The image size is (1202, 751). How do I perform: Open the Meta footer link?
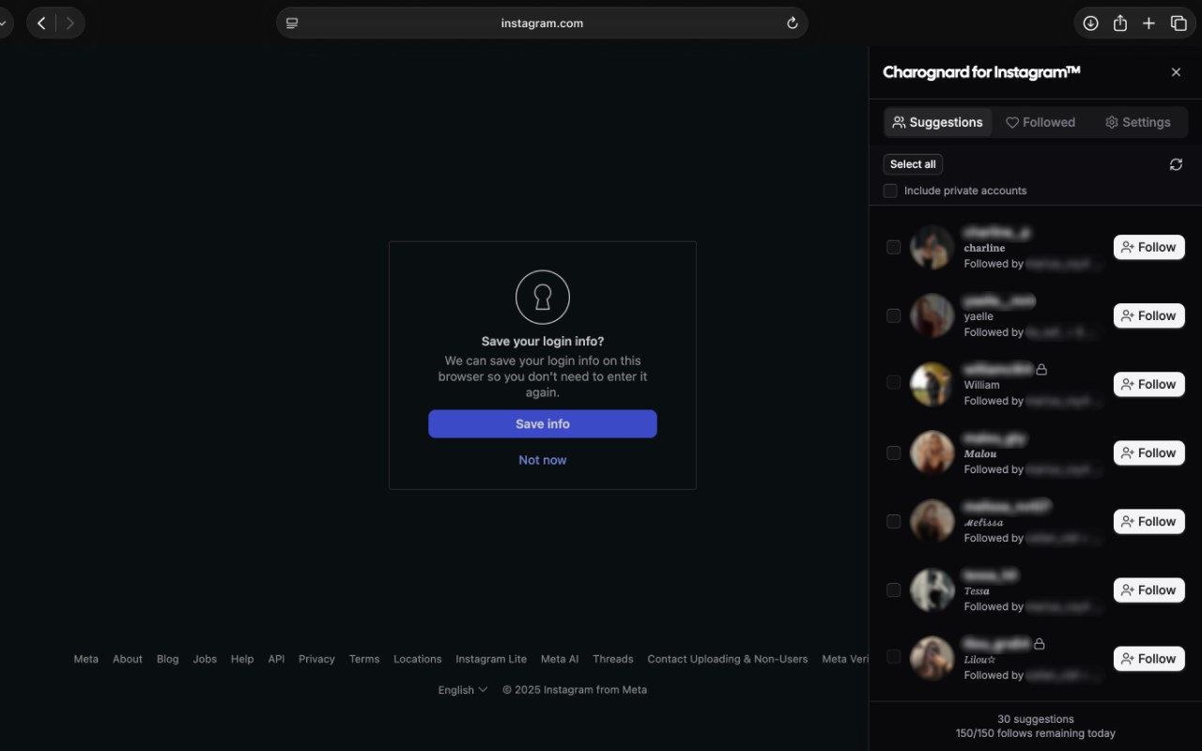86,659
